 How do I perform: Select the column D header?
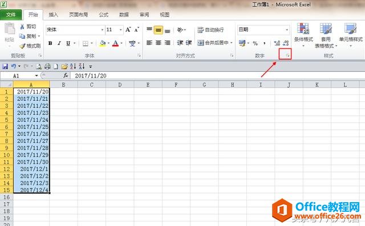click(x=120, y=85)
